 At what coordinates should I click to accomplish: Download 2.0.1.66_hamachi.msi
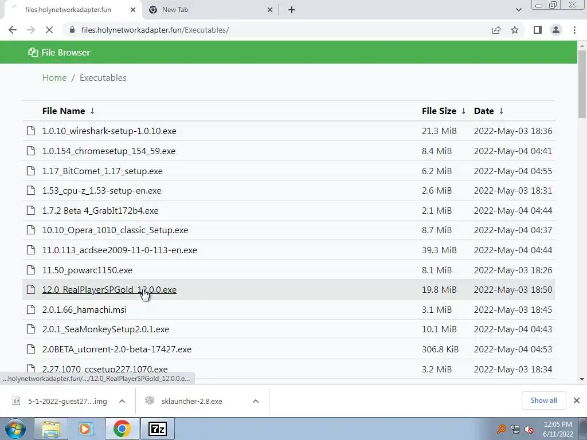click(x=84, y=310)
